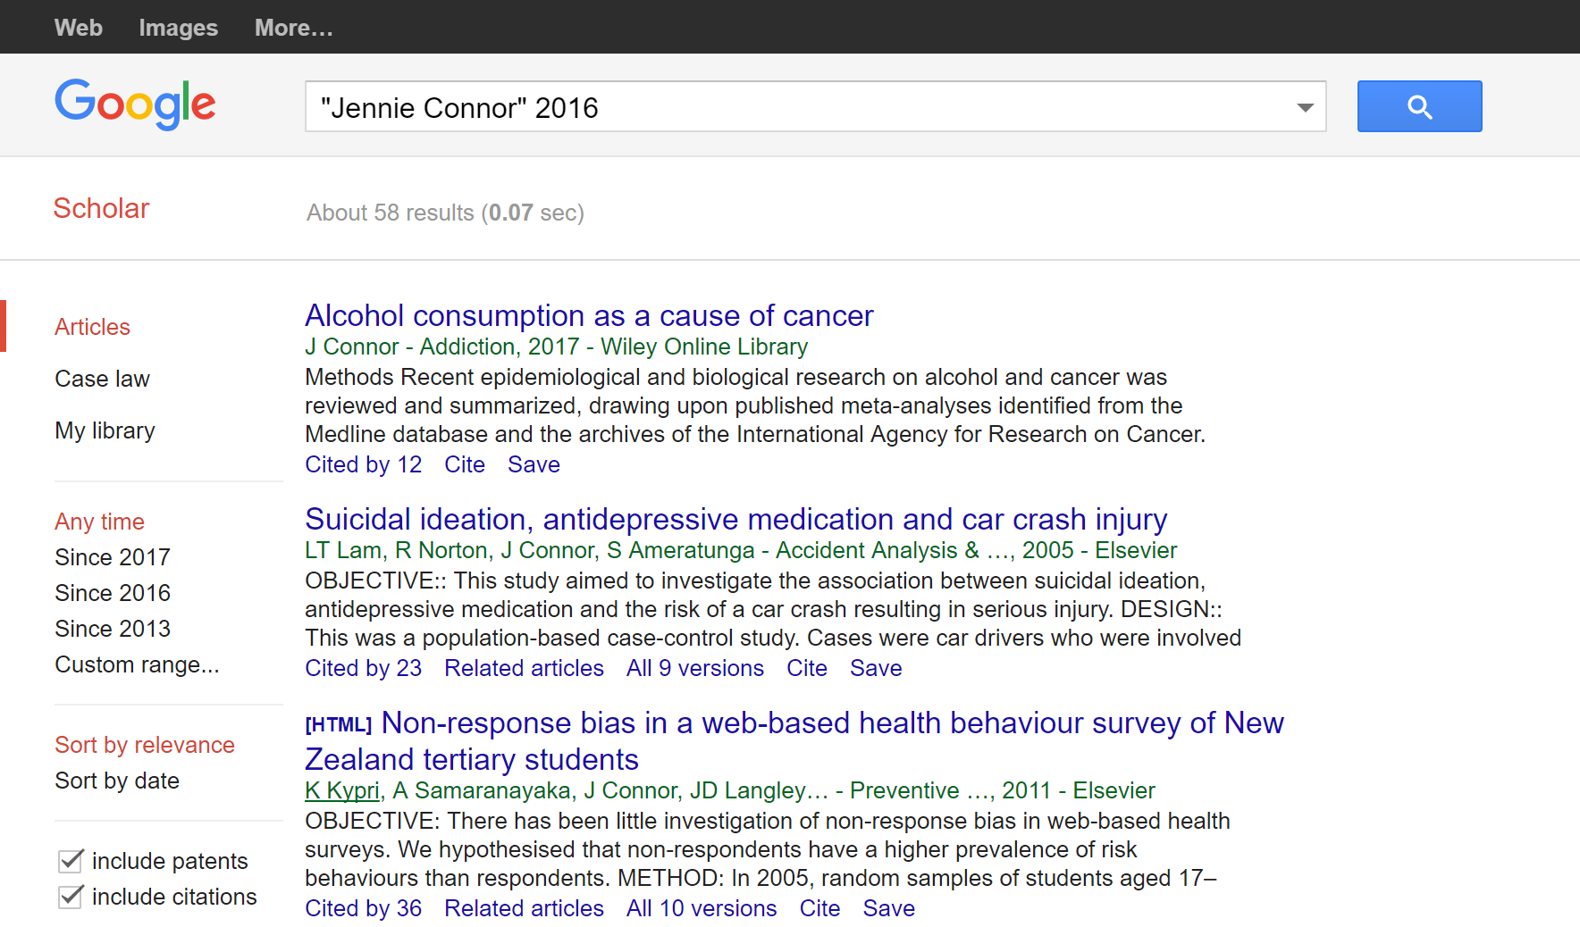Click the blue search magnifier button
This screenshot has height=927, width=1580.
[x=1419, y=105]
